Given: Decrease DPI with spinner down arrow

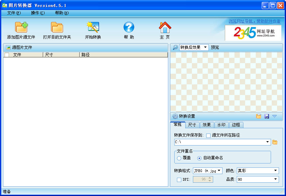Looking at the screenshot, I should click(210, 181).
